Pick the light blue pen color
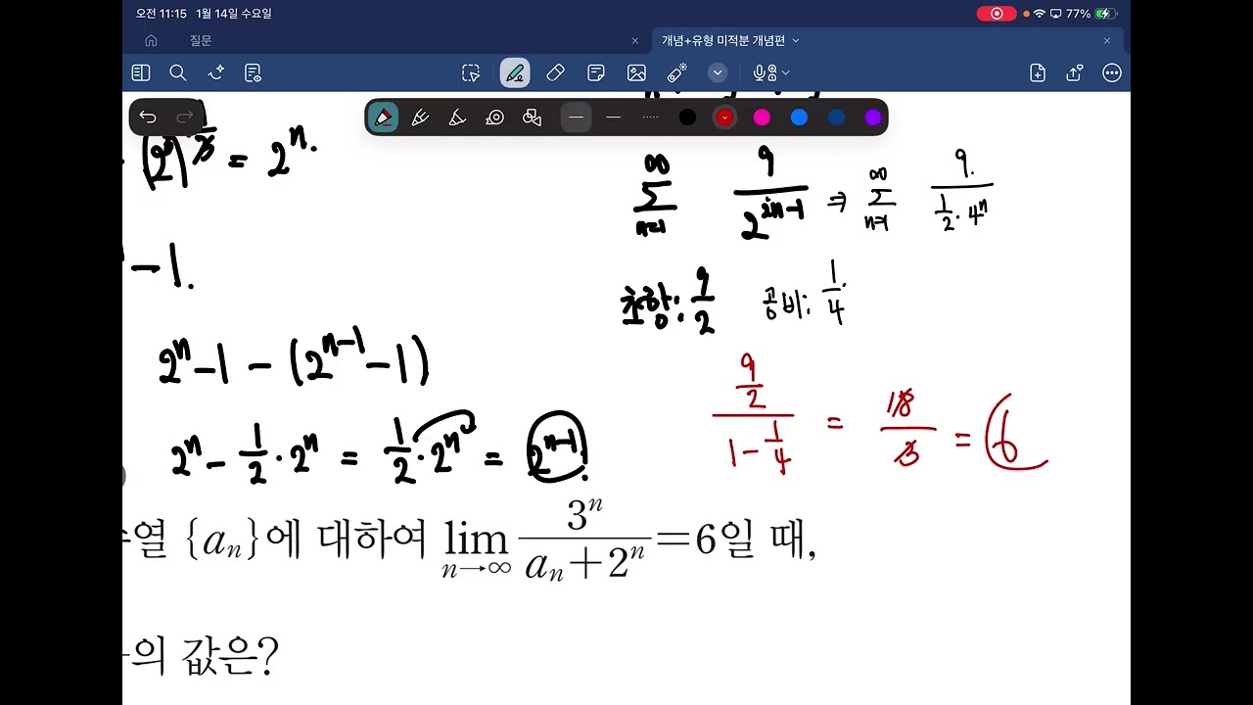 tap(799, 117)
